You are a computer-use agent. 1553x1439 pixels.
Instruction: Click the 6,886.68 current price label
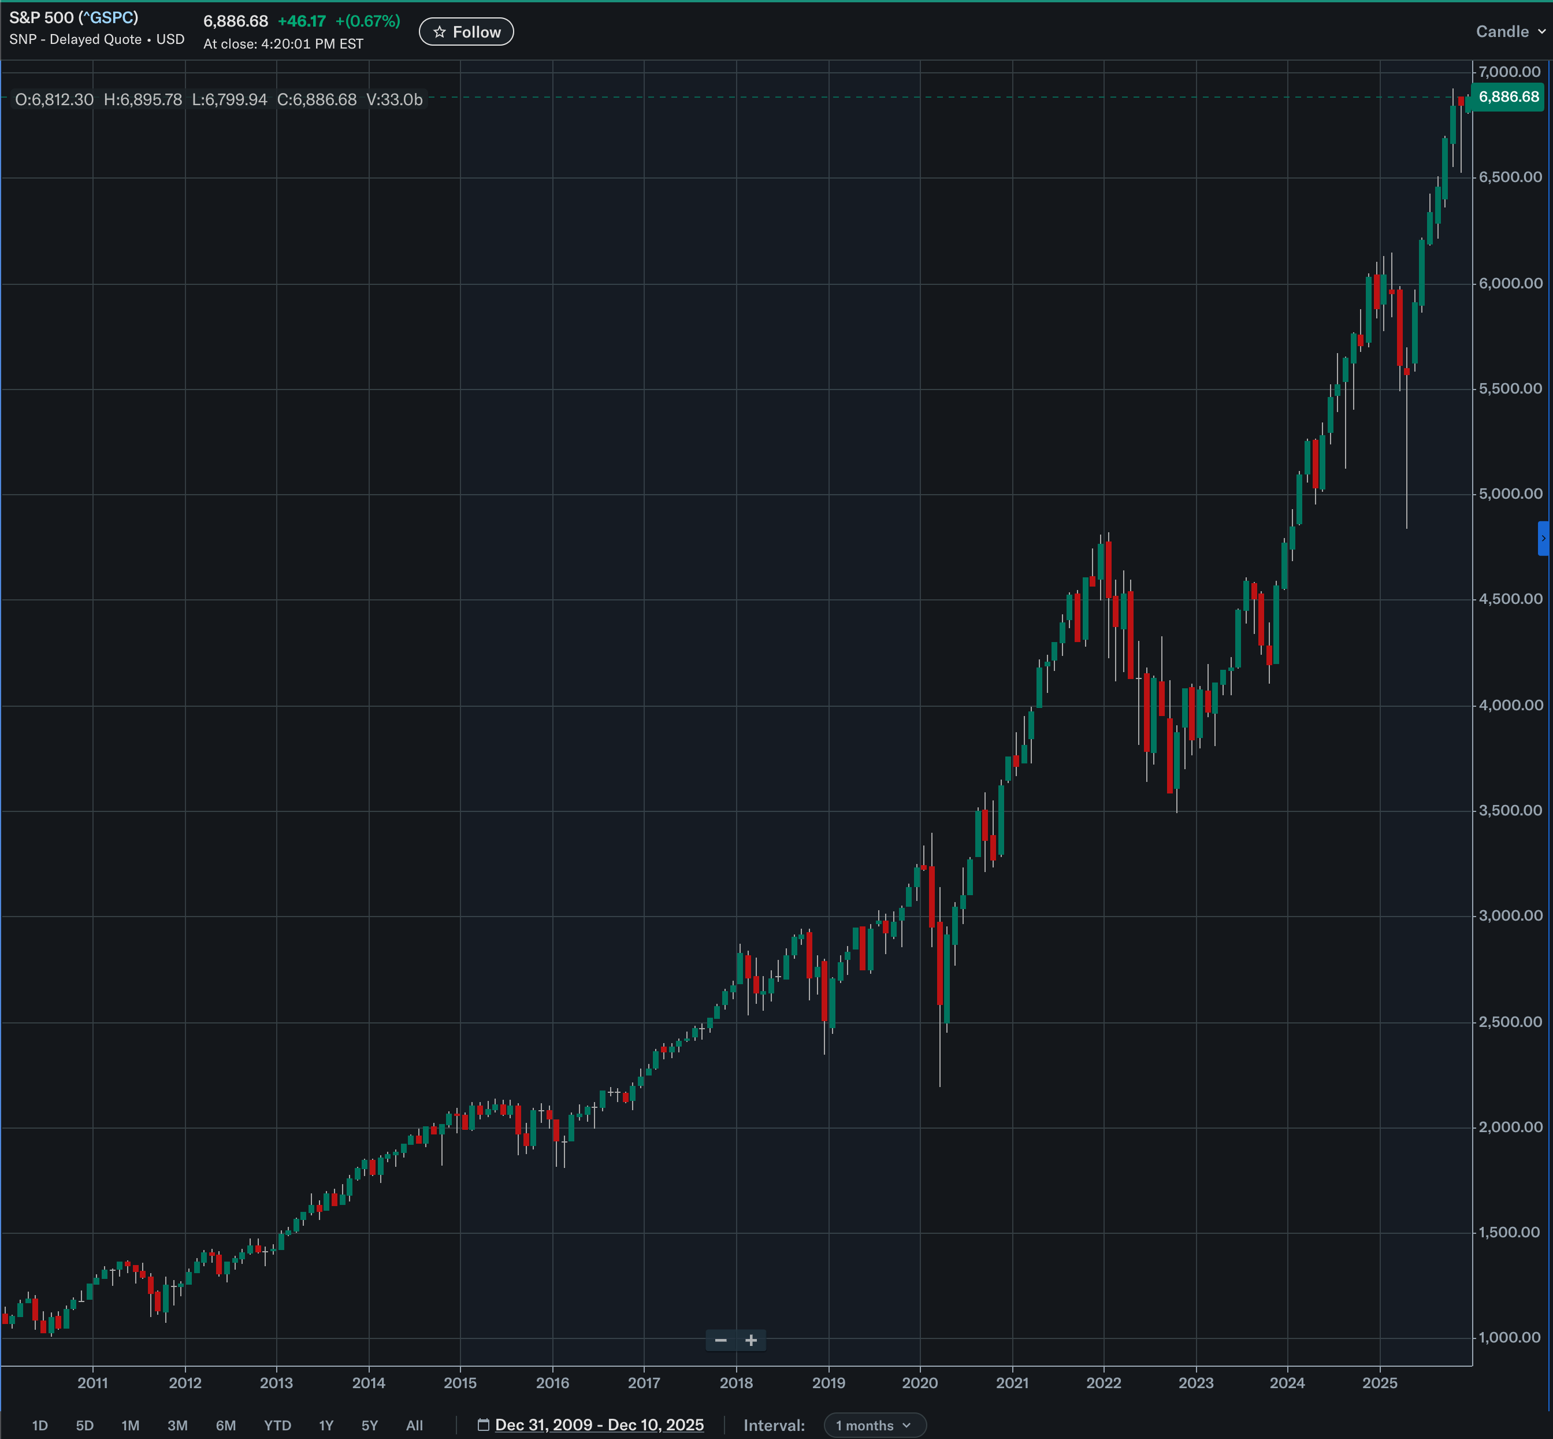click(1508, 97)
